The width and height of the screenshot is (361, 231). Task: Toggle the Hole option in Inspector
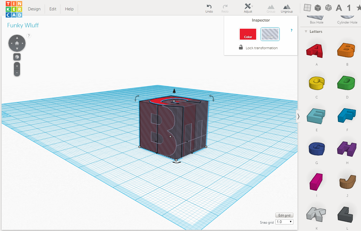(270, 34)
